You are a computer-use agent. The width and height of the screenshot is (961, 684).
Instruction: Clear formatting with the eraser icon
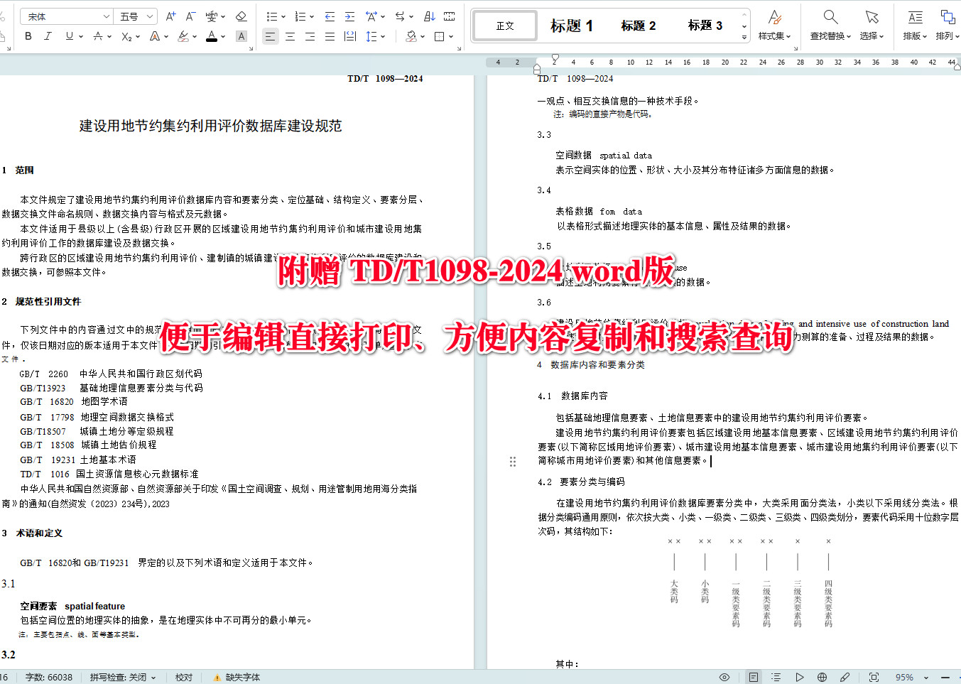241,16
